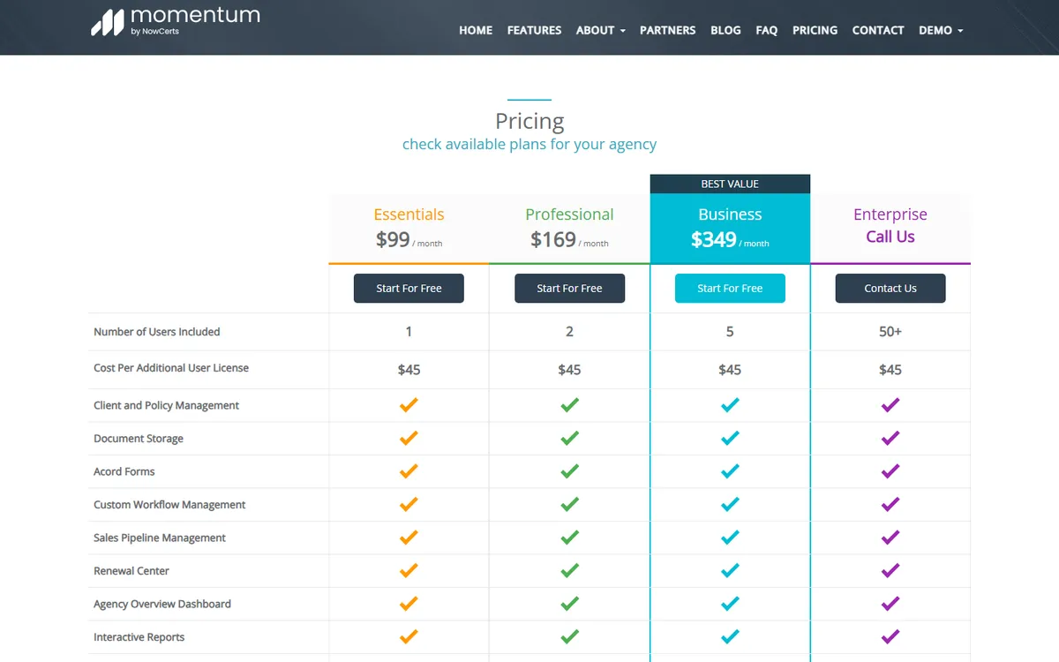The image size is (1059, 662).
Task: Click the Enterprise 'Call Us' text
Action: (890, 237)
